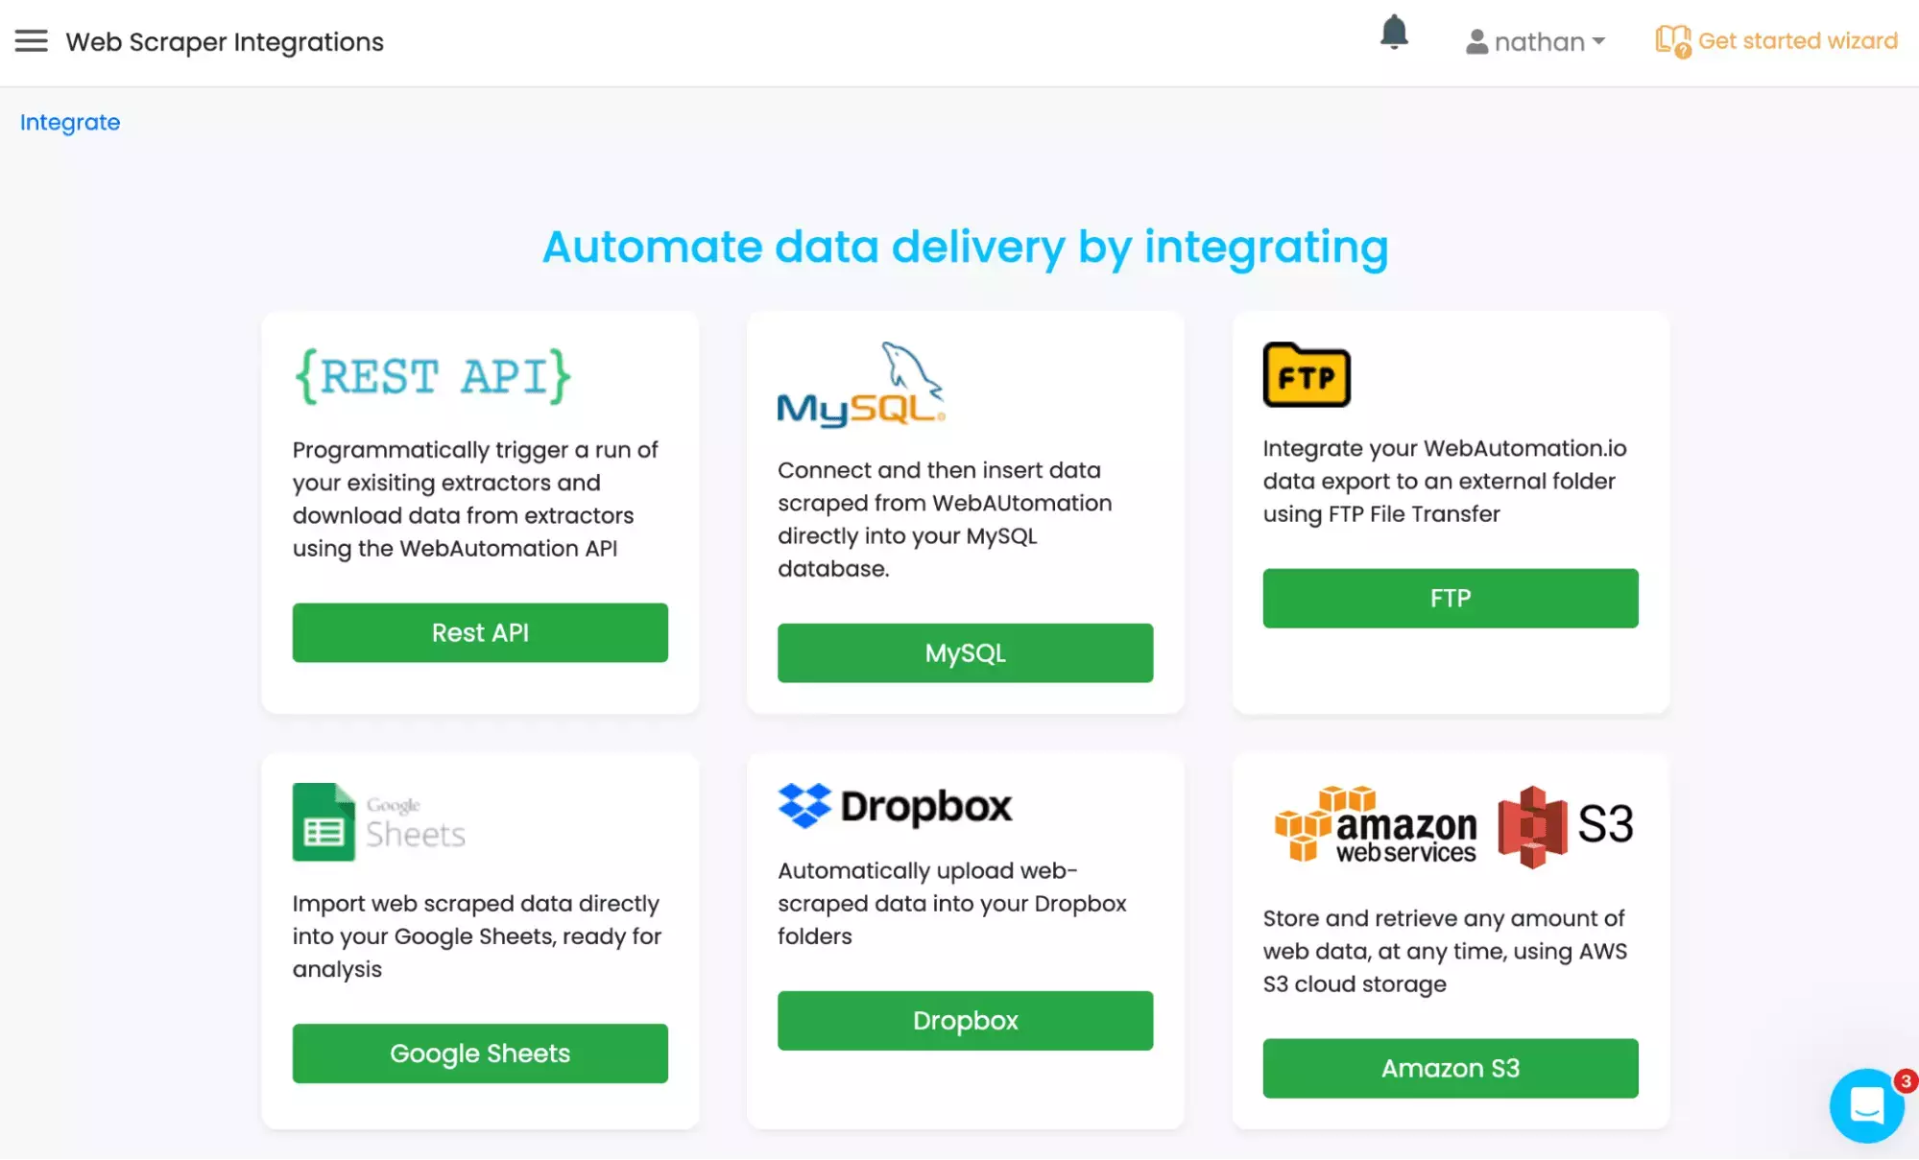This screenshot has height=1160, width=1919.
Task: Open the hamburger menu
Action: 32,40
